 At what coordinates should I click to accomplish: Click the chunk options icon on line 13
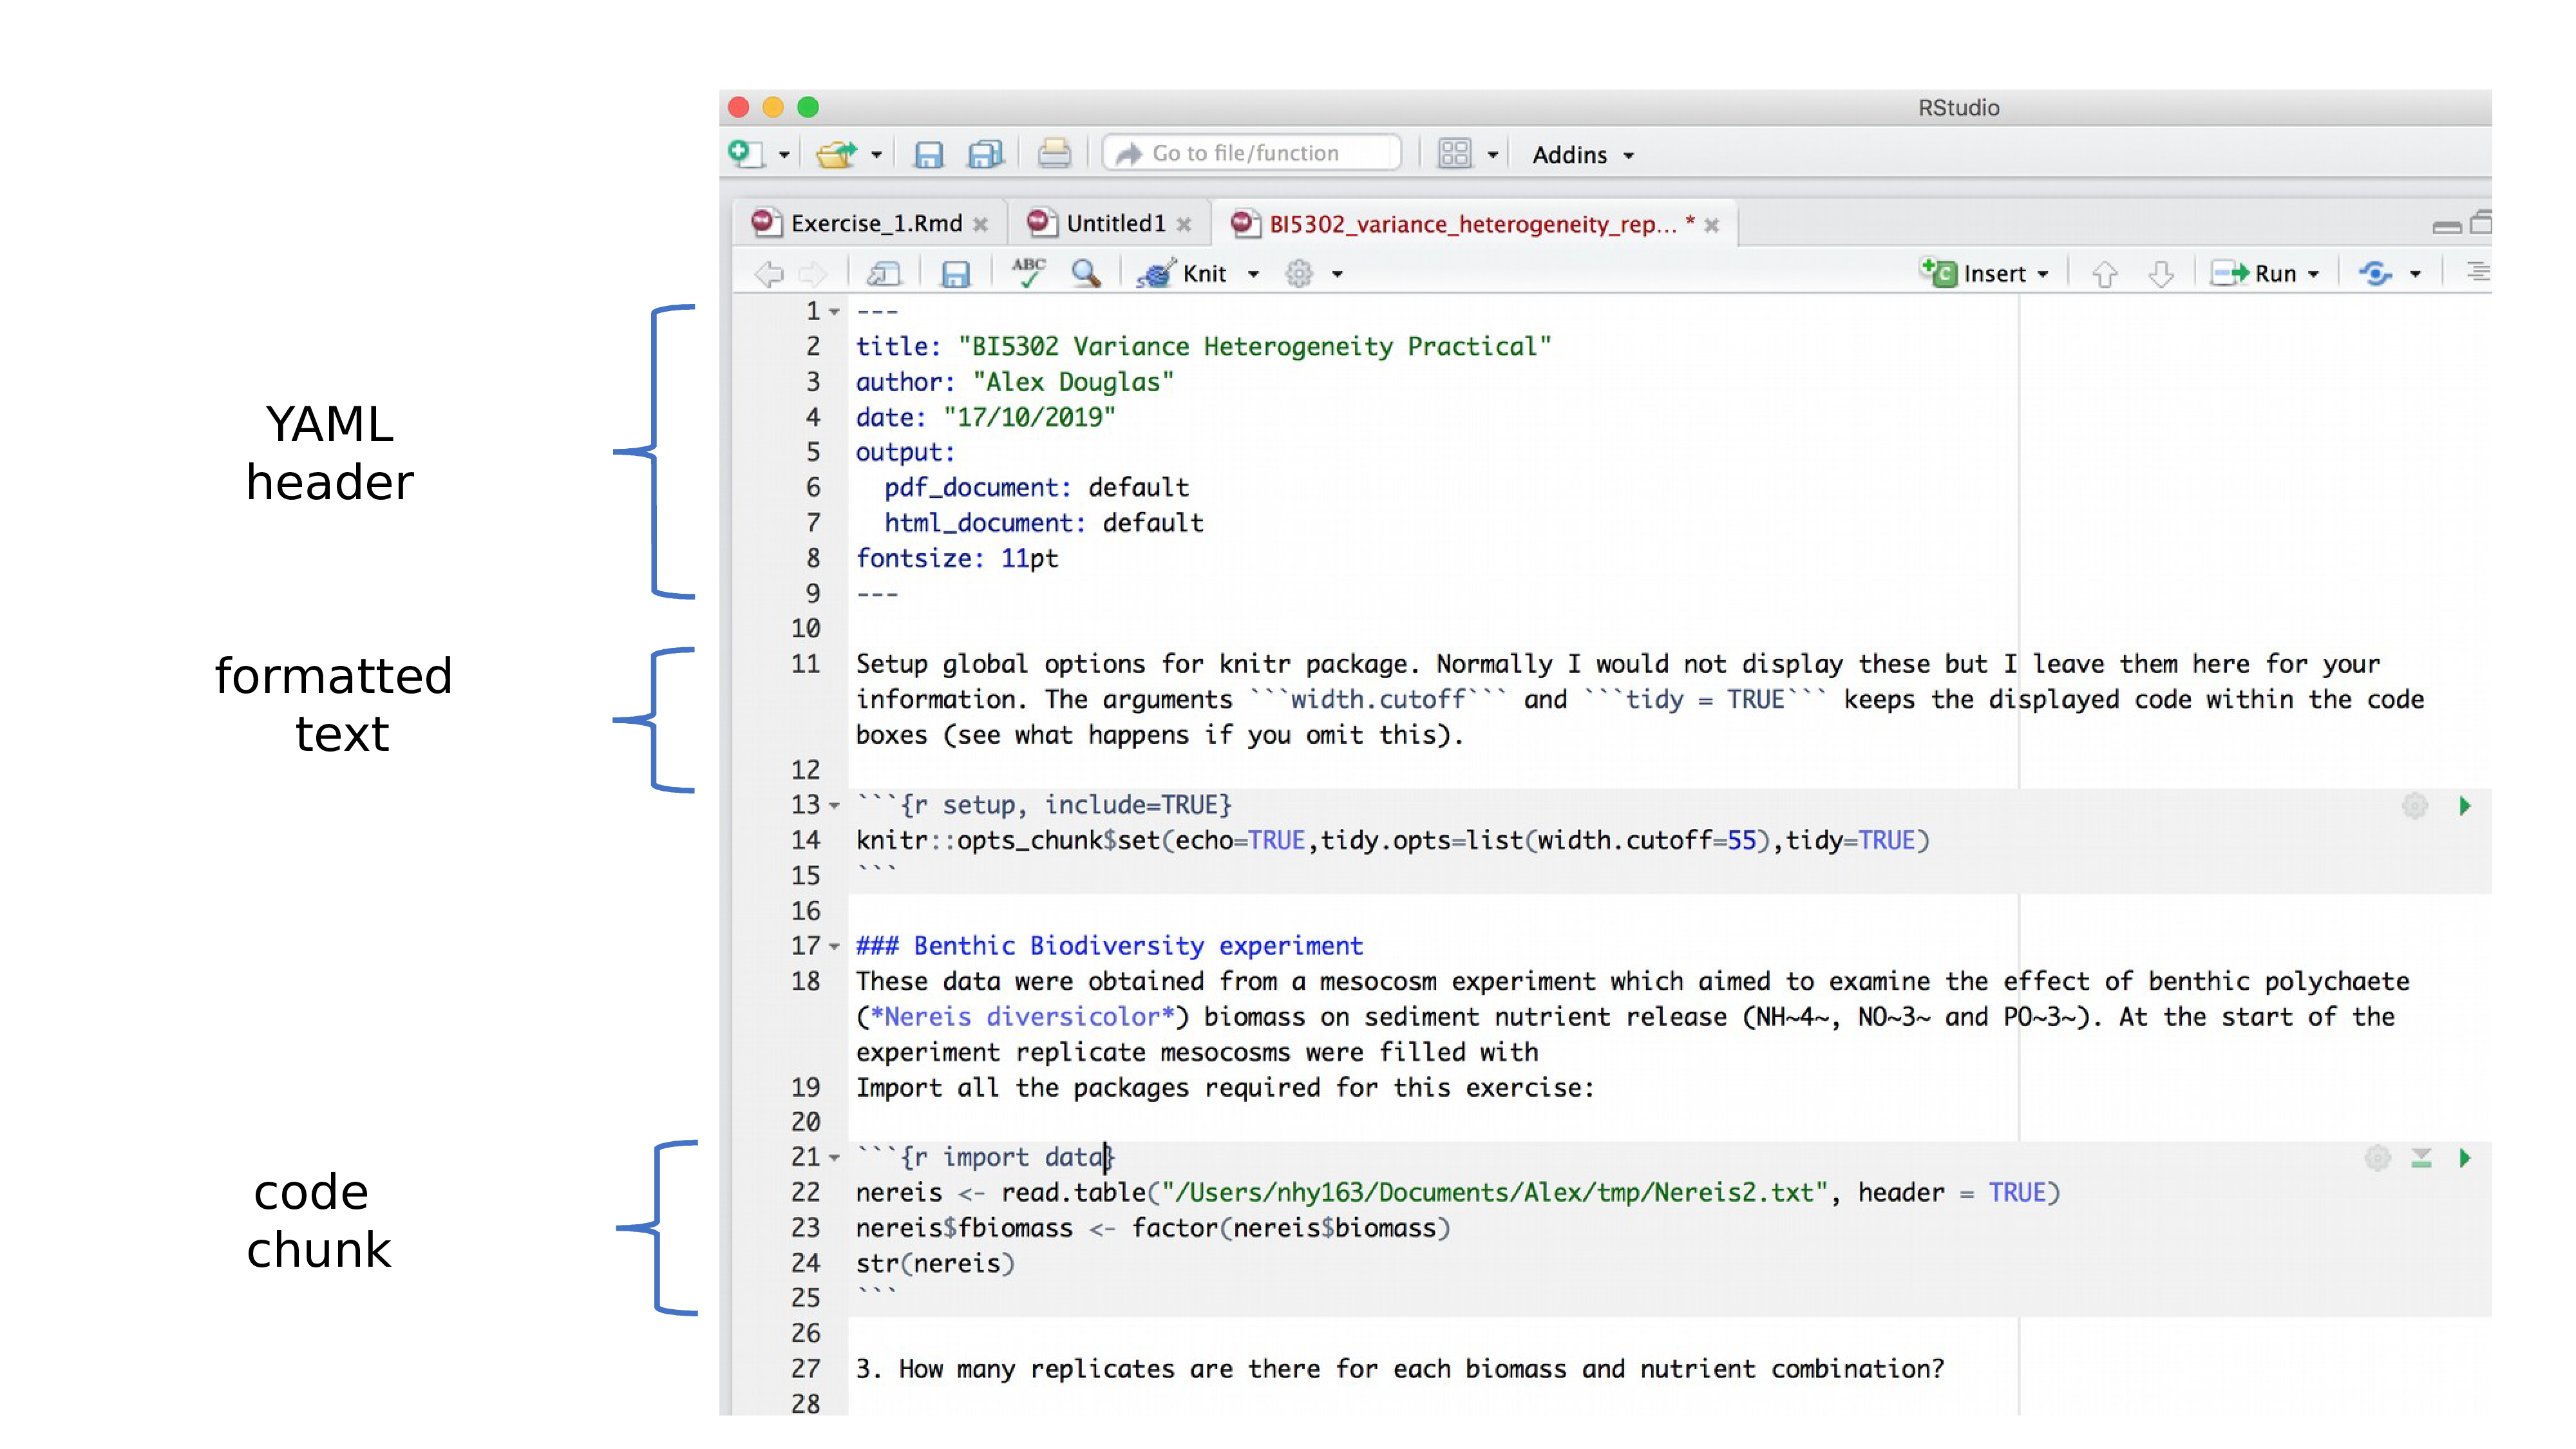coord(2412,805)
